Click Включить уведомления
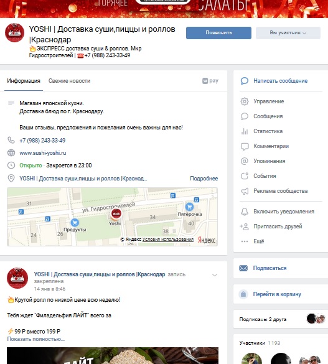Viewport: 328px width, 364px height. [x=284, y=212]
